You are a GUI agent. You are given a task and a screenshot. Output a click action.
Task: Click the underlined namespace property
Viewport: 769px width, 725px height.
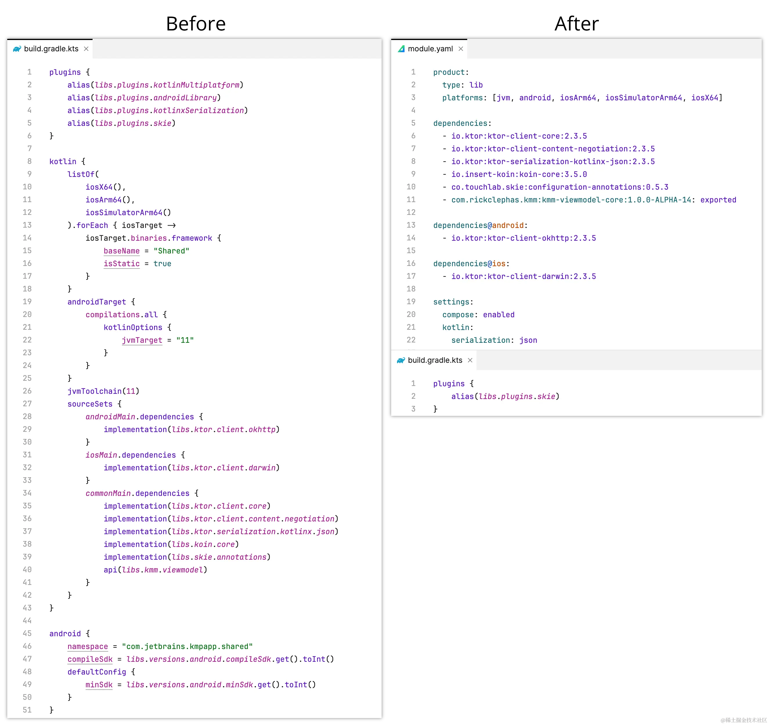coord(88,646)
